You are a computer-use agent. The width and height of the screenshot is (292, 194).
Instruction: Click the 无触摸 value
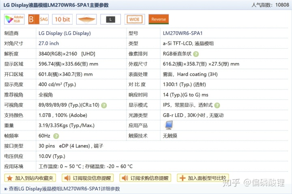[170, 136]
